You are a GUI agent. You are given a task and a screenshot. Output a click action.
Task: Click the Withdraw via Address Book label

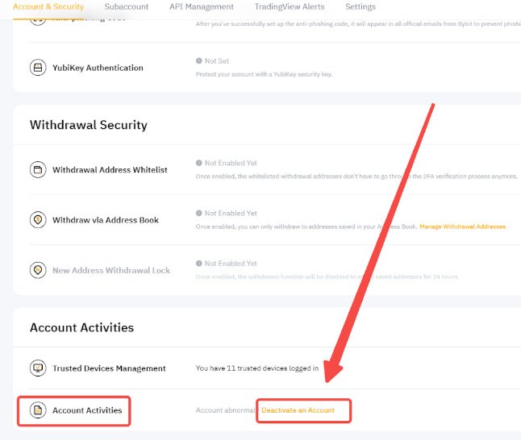click(x=106, y=220)
